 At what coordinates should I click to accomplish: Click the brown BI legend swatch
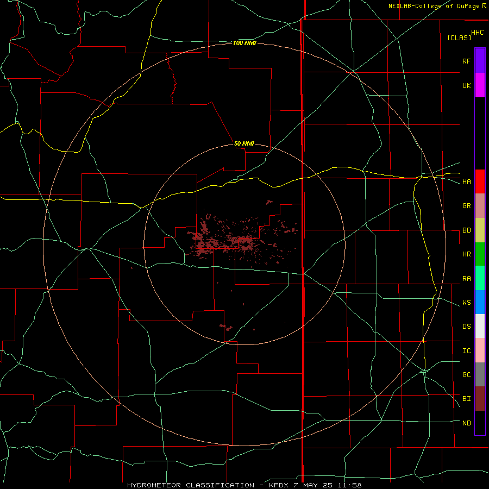click(x=480, y=399)
